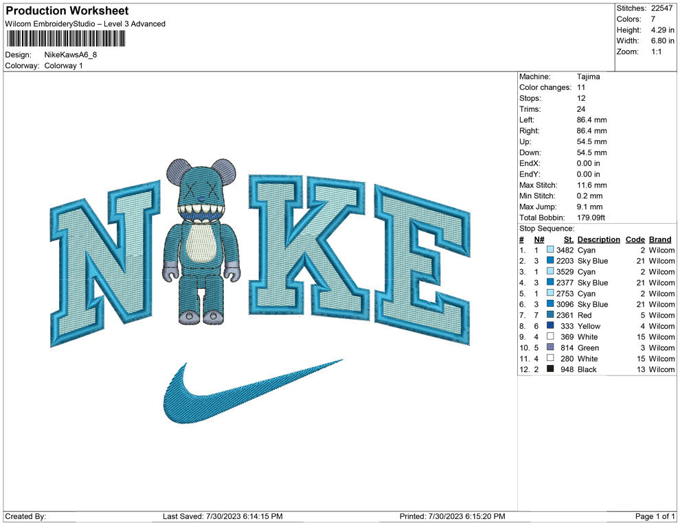
Task: Click the 'Stop Sequence:' label
Action: 547,229
